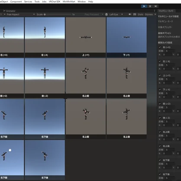Open the MinMinMart menu
The height and width of the screenshot is (181, 181).
69,2
